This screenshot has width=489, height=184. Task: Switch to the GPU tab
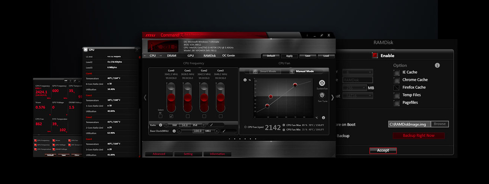click(190, 56)
